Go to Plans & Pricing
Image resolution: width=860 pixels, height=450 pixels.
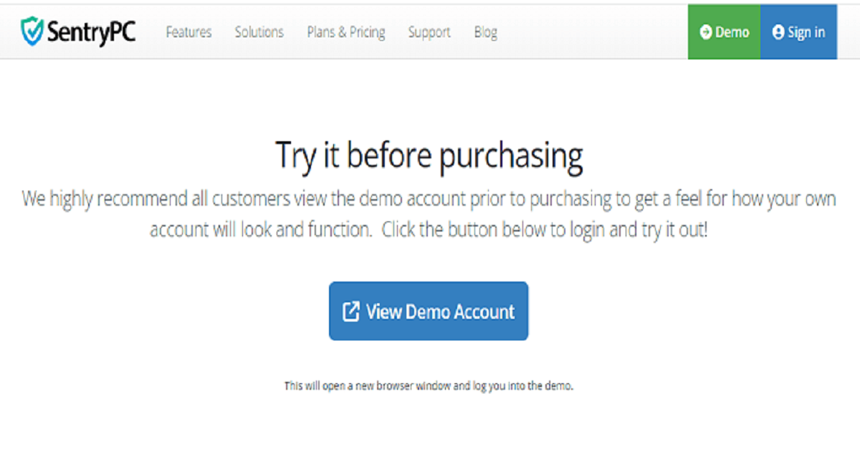(x=345, y=32)
